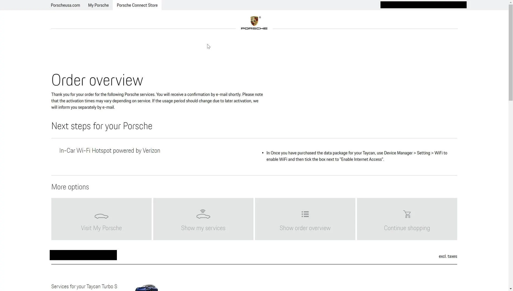Click the 'Order overview' heading
Image resolution: width=513 pixels, height=291 pixels.
[97, 80]
